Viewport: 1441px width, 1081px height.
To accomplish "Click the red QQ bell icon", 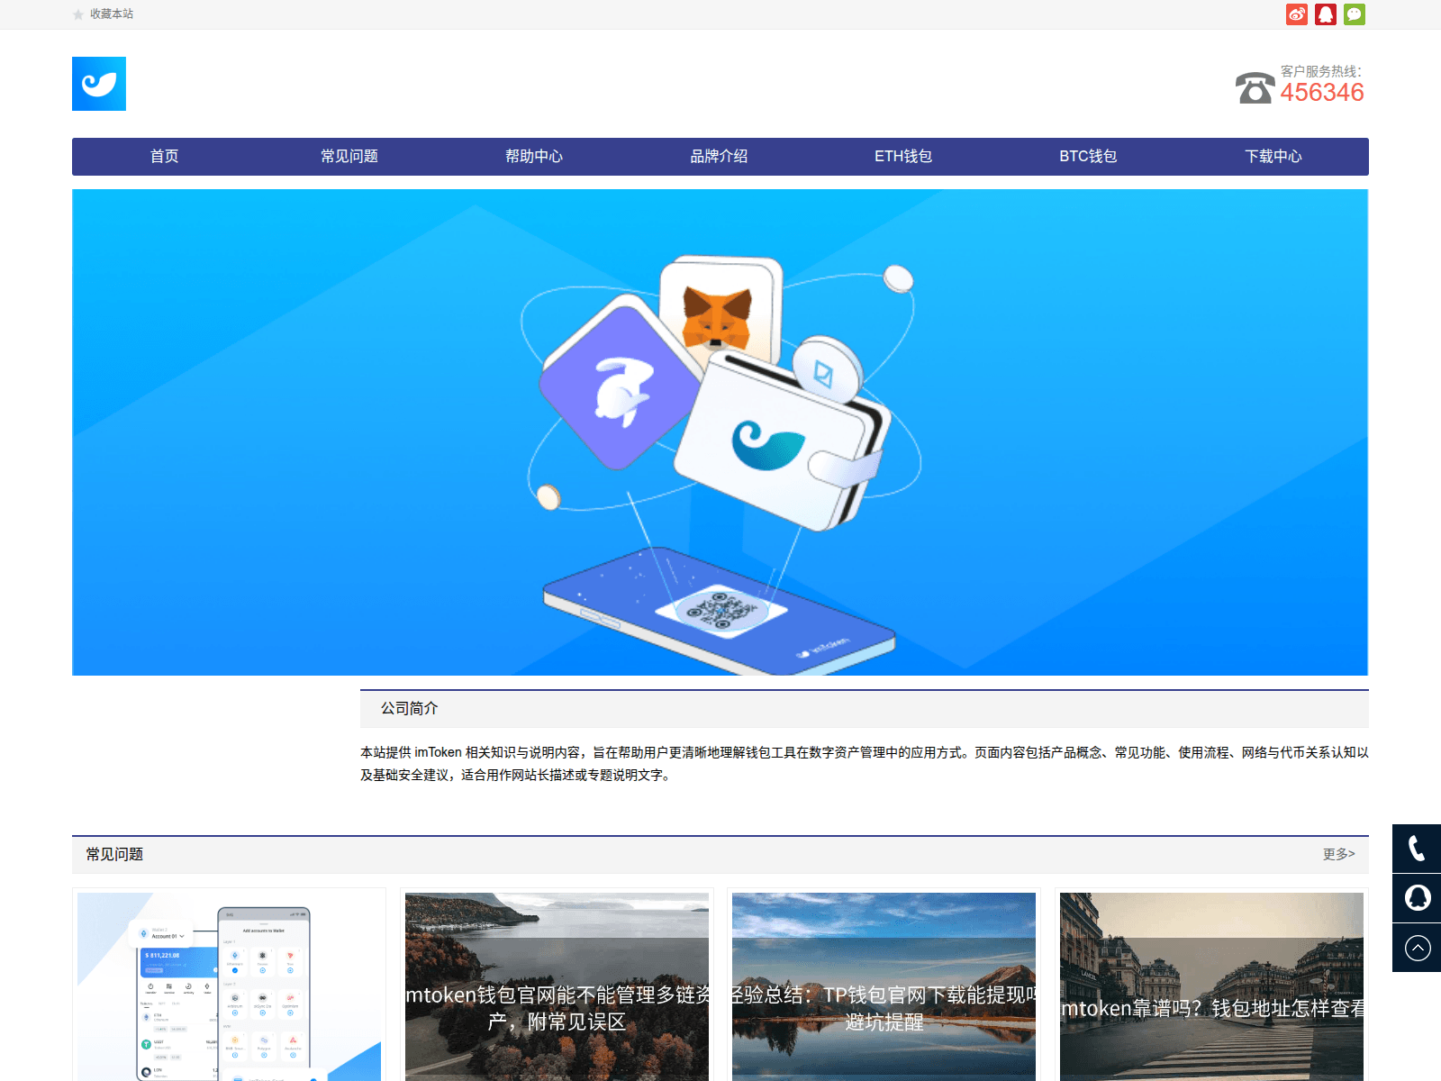I will 1325,14.
